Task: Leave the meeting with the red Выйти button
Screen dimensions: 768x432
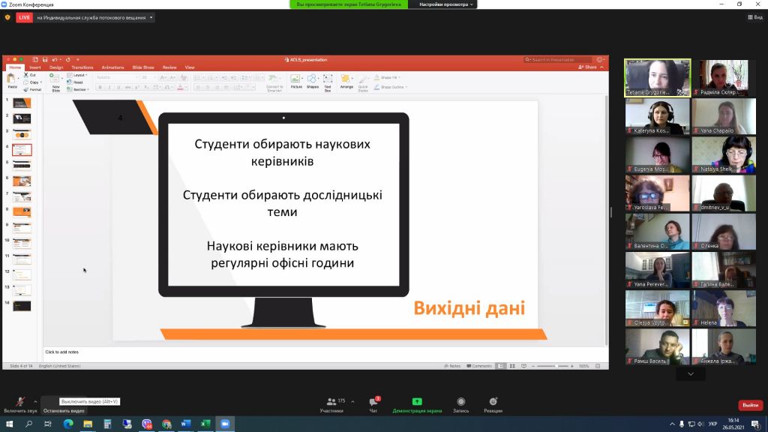Action: (750, 405)
